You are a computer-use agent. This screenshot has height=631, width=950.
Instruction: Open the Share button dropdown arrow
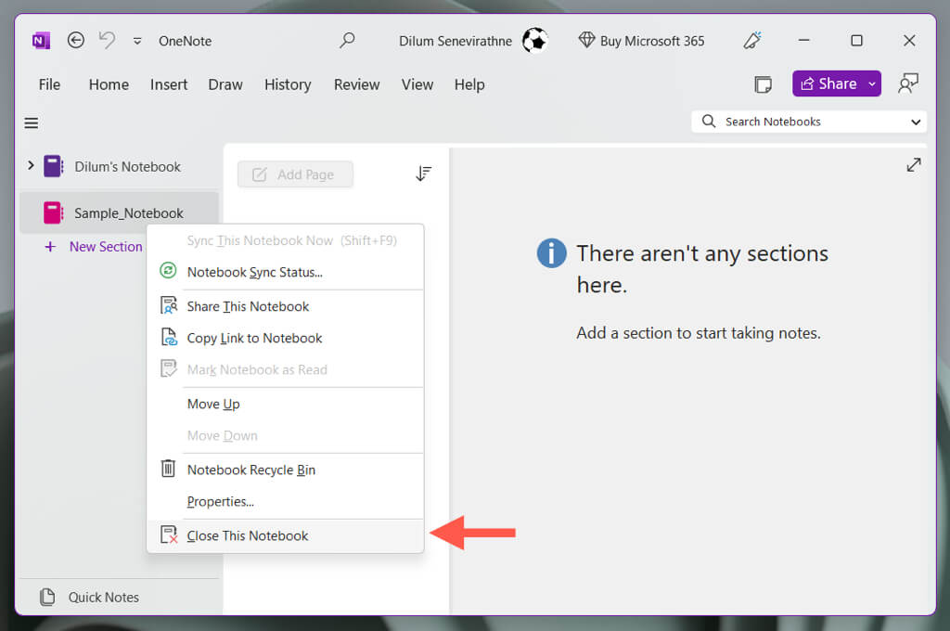(871, 84)
